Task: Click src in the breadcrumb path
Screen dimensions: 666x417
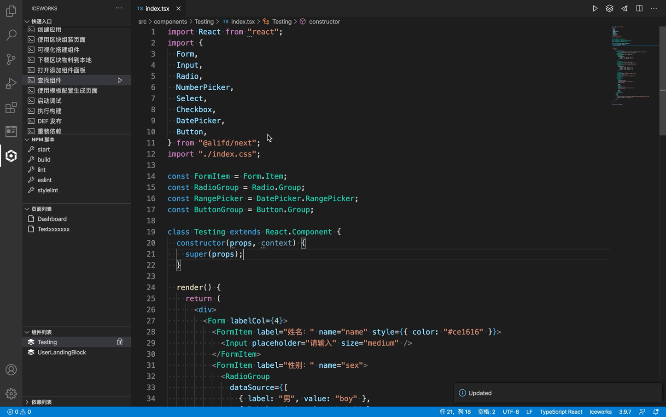Action: coord(142,22)
